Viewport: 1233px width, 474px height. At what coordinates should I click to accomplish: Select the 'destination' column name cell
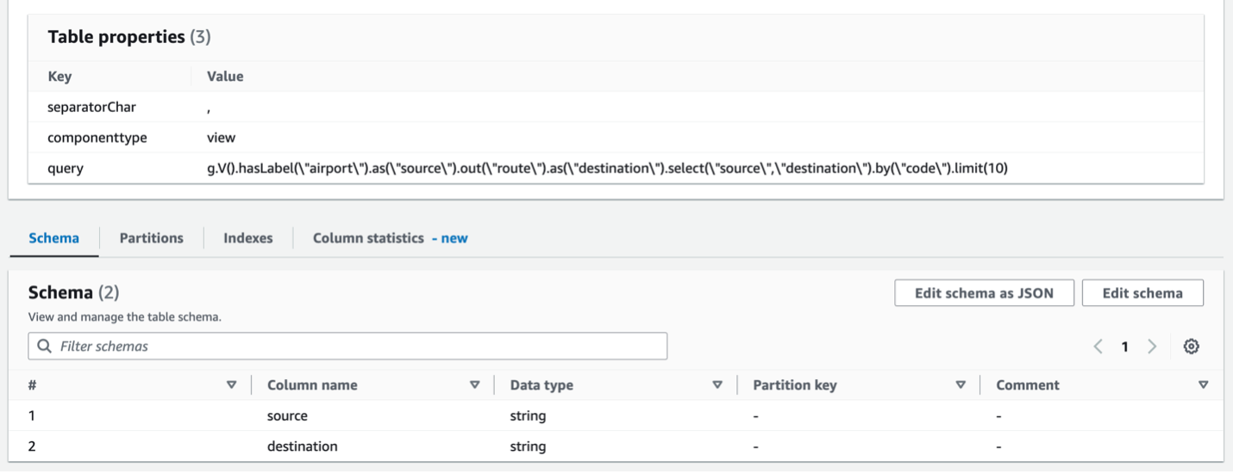tap(302, 446)
